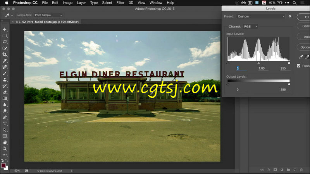
Task: Click the OK button in Levels
Action: 303,17
